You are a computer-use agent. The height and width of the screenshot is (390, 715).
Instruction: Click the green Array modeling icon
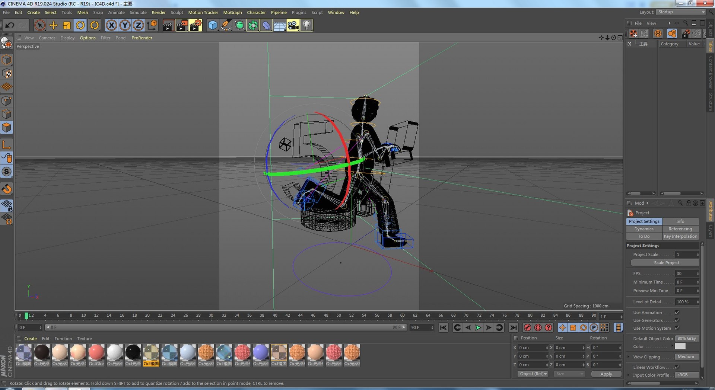[x=253, y=25]
